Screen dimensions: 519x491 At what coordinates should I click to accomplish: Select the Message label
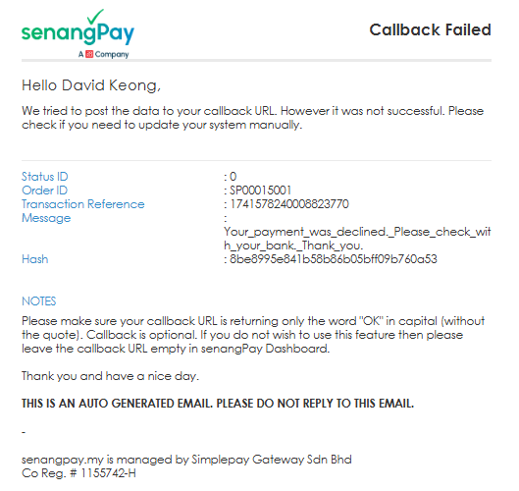(46, 218)
